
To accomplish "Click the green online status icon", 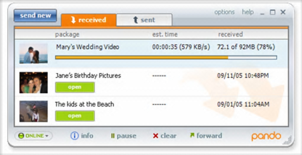I will pyautogui.click(x=21, y=136).
